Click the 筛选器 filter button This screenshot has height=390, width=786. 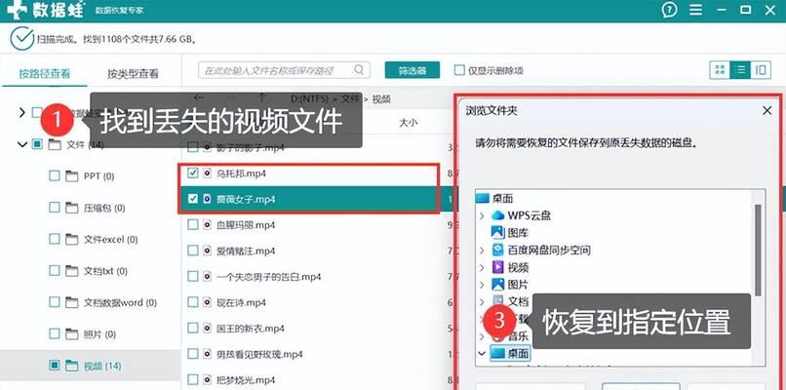pos(413,70)
